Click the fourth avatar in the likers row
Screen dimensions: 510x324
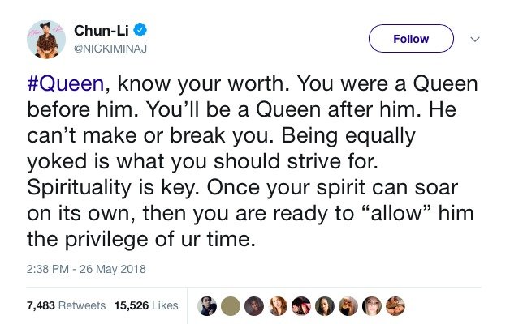pyautogui.click(x=276, y=305)
